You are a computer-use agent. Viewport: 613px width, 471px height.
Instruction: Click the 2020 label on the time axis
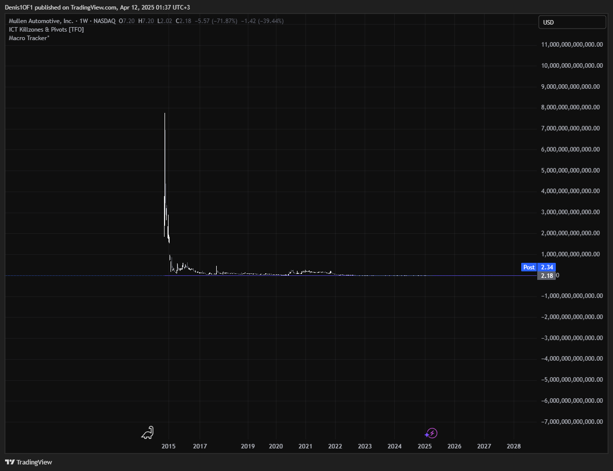[x=276, y=446]
